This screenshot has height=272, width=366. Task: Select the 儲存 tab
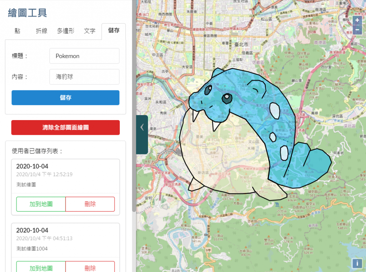coord(114,31)
